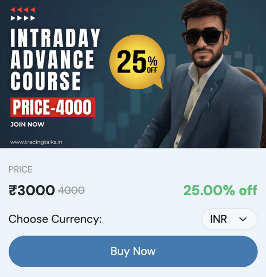Select the INR currency text
266x277 pixels.
point(218,219)
